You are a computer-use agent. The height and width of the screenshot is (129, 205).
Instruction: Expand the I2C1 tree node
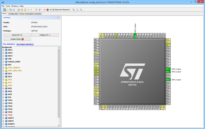4,74
